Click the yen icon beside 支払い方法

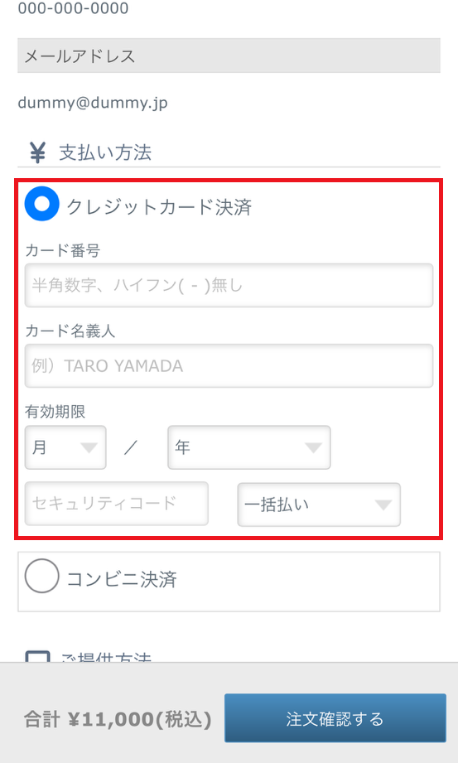tap(37, 152)
